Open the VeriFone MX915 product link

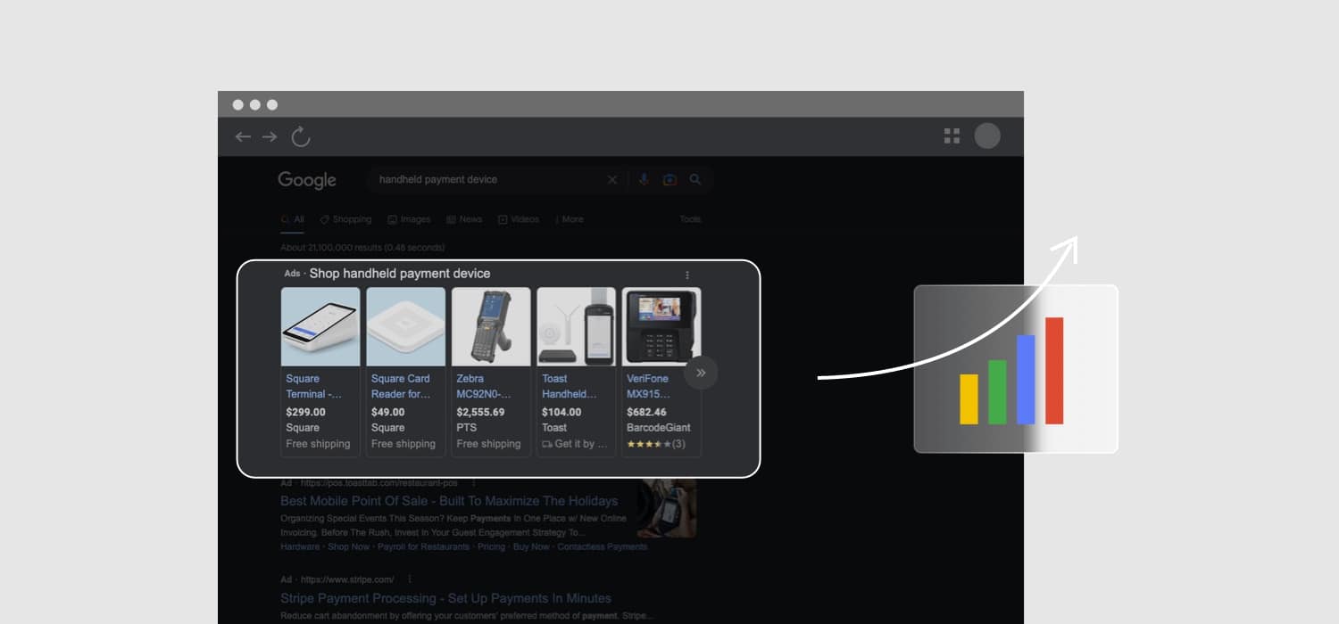(647, 386)
